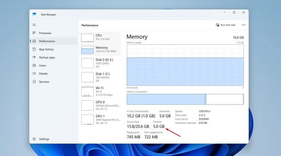Open the three-dot more options menu
281x156 pixels.
pos(243,25)
